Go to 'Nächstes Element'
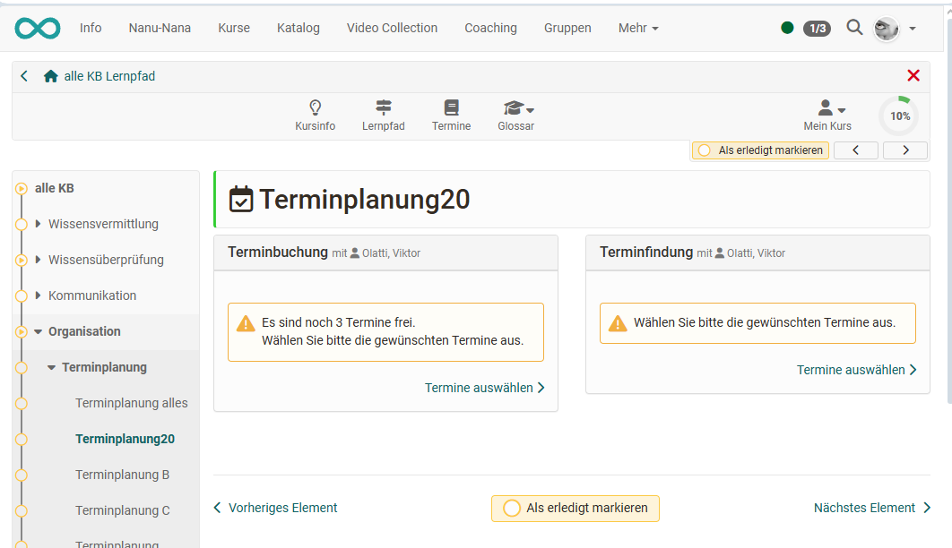This screenshot has width=952, height=548. (x=864, y=508)
